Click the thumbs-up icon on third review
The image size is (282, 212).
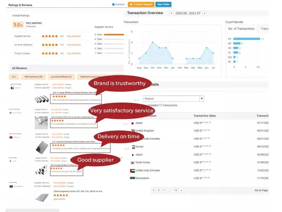(x=125, y=149)
